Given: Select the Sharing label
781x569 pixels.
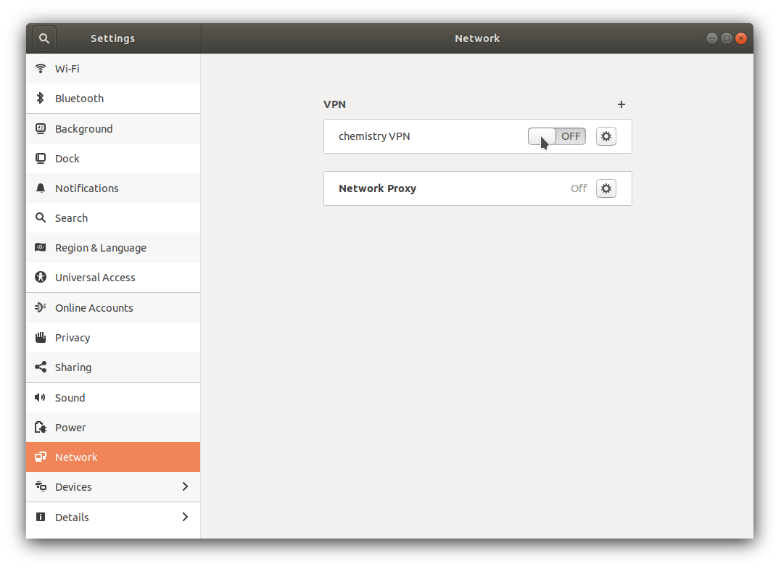Looking at the screenshot, I should pyautogui.click(x=73, y=367).
